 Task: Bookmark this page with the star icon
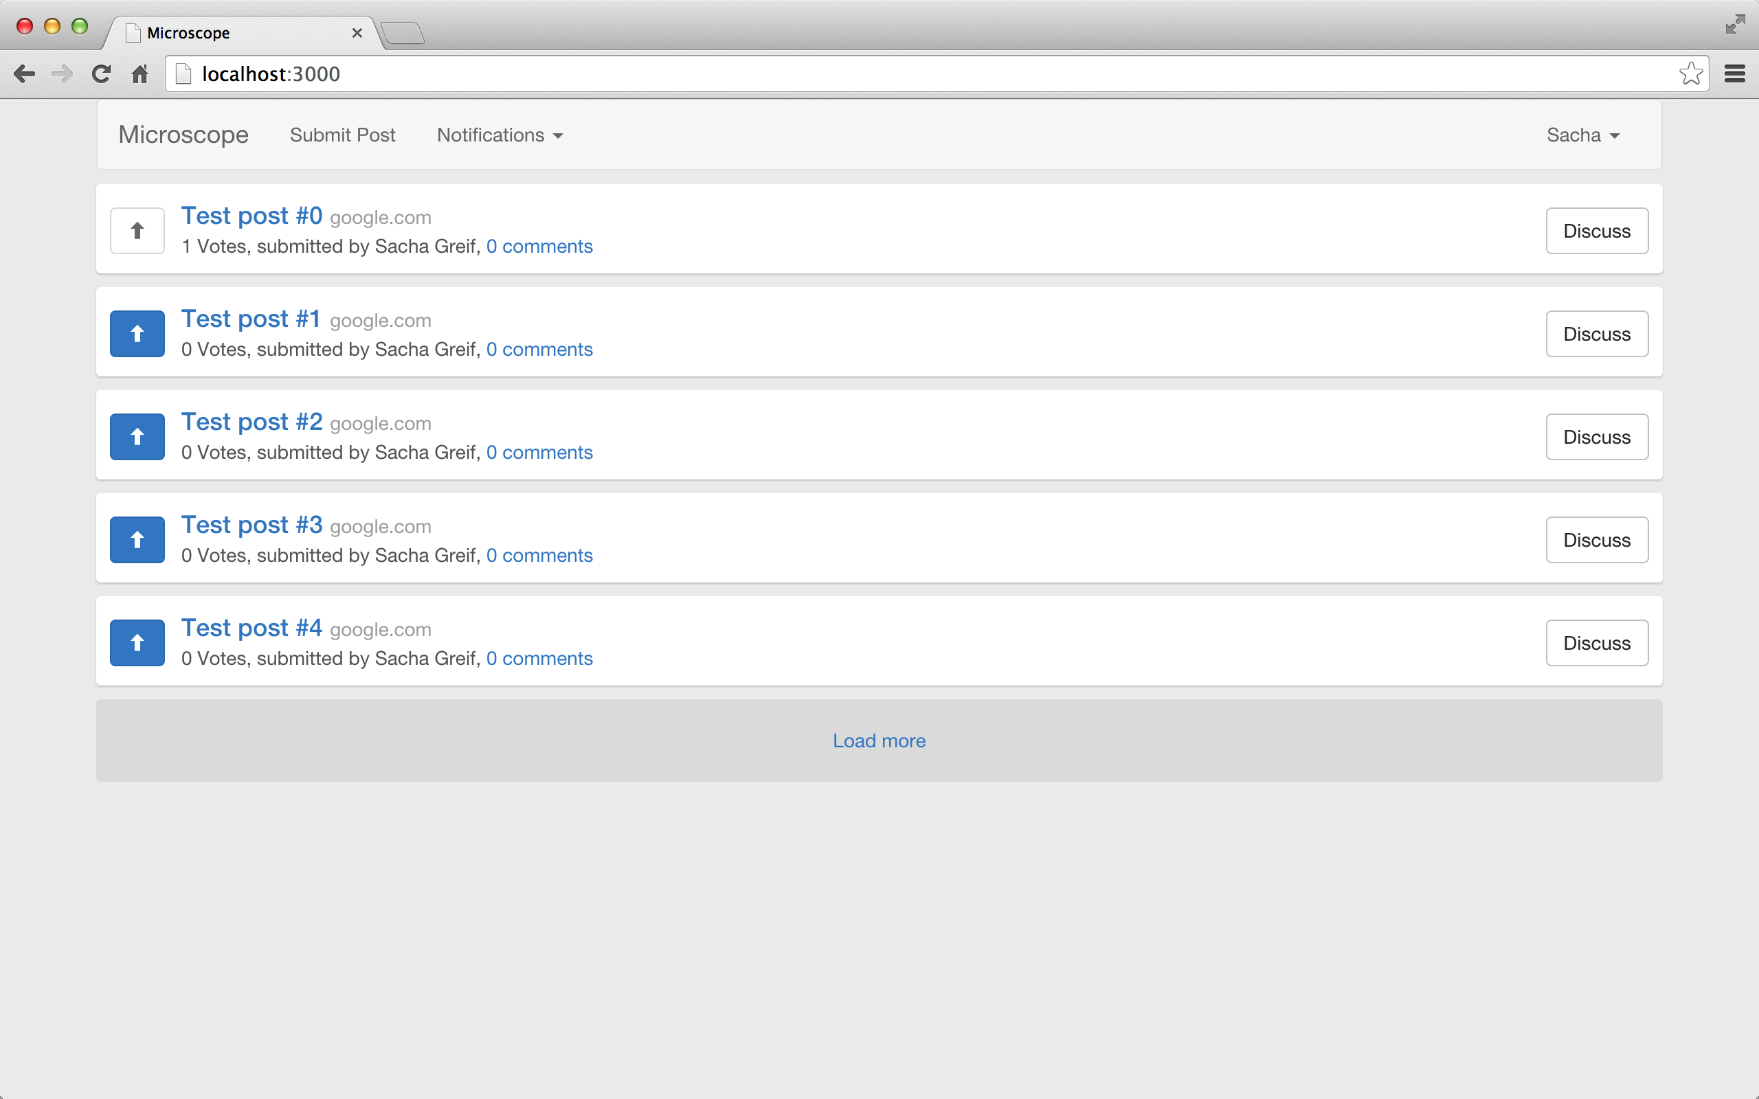[1691, 74]
